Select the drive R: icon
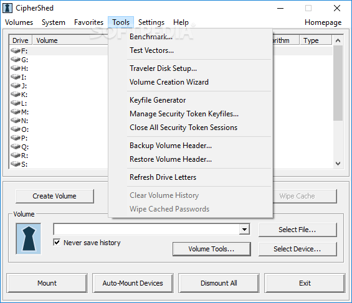This screenshot has width=352, height=303. pos(16,156)
